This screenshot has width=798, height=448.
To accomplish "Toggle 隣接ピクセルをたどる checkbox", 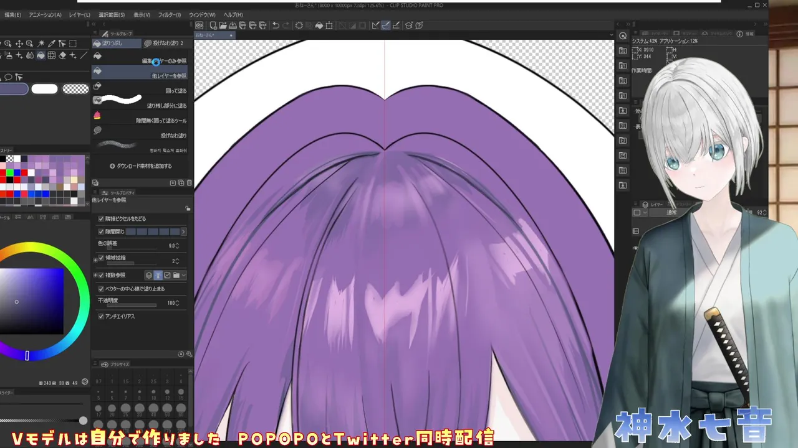I will (x=101, y=219).
